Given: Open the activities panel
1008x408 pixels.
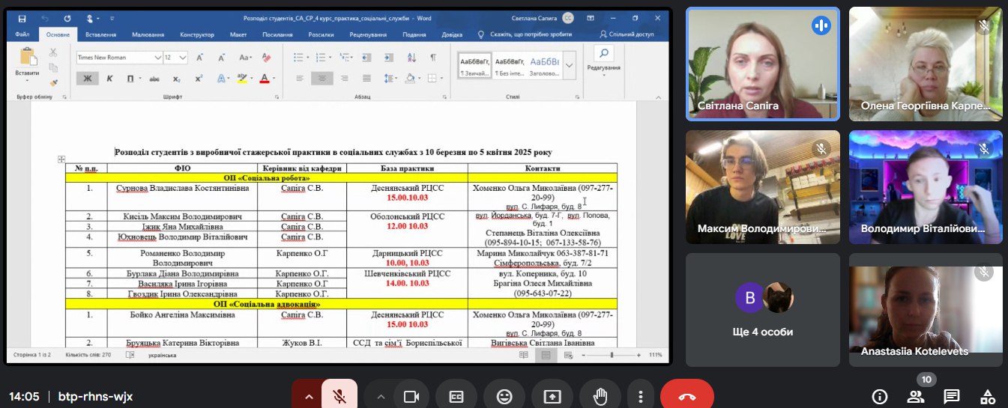Looking at the screenshot, I should pos(988,396).
